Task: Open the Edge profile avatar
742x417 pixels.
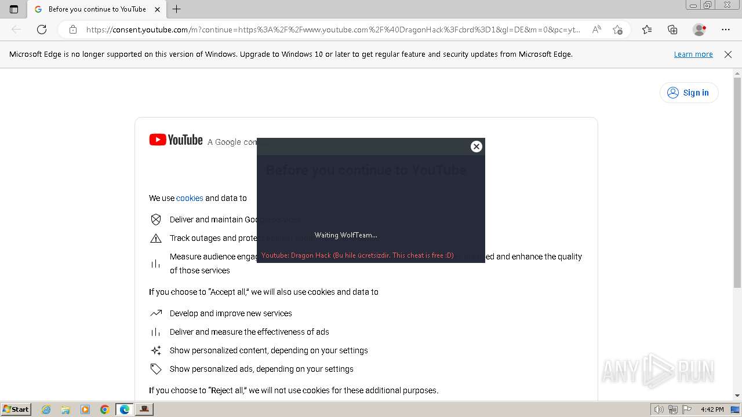Action: (x=700, y=30)
